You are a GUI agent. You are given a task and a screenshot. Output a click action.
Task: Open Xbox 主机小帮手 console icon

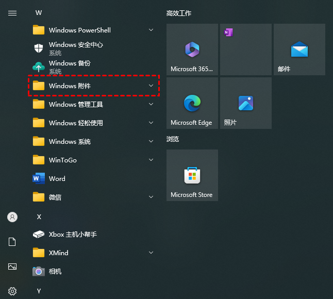point(39,234)
